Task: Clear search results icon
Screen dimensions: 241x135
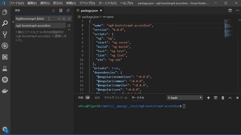Action: tap(61, 10)
